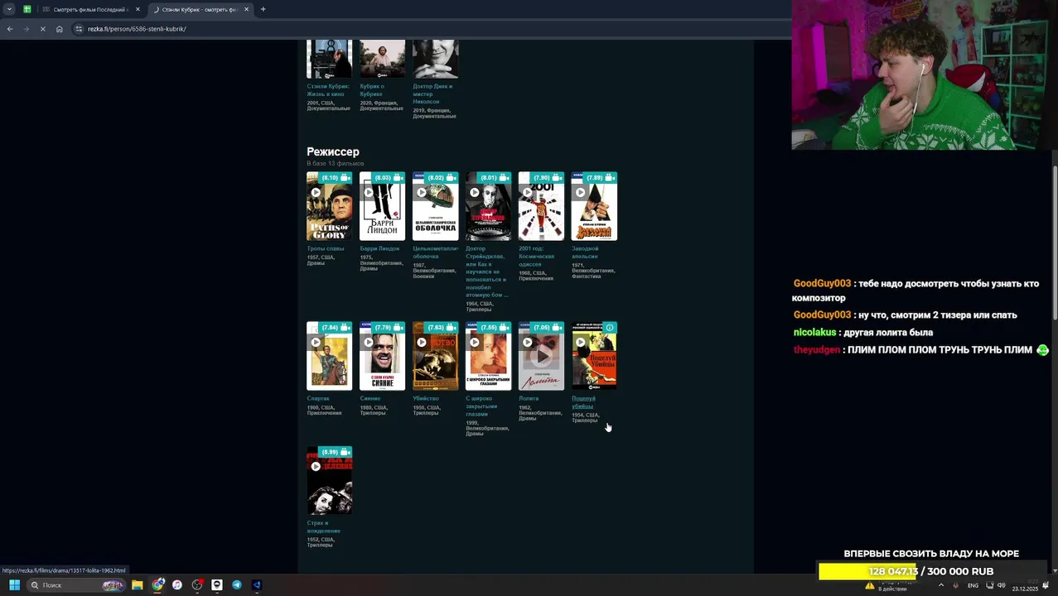Viewport: 1058px width, 596px height.
Task: Play icon on 2001 Космическая одиссея poster
Action: 528,193
